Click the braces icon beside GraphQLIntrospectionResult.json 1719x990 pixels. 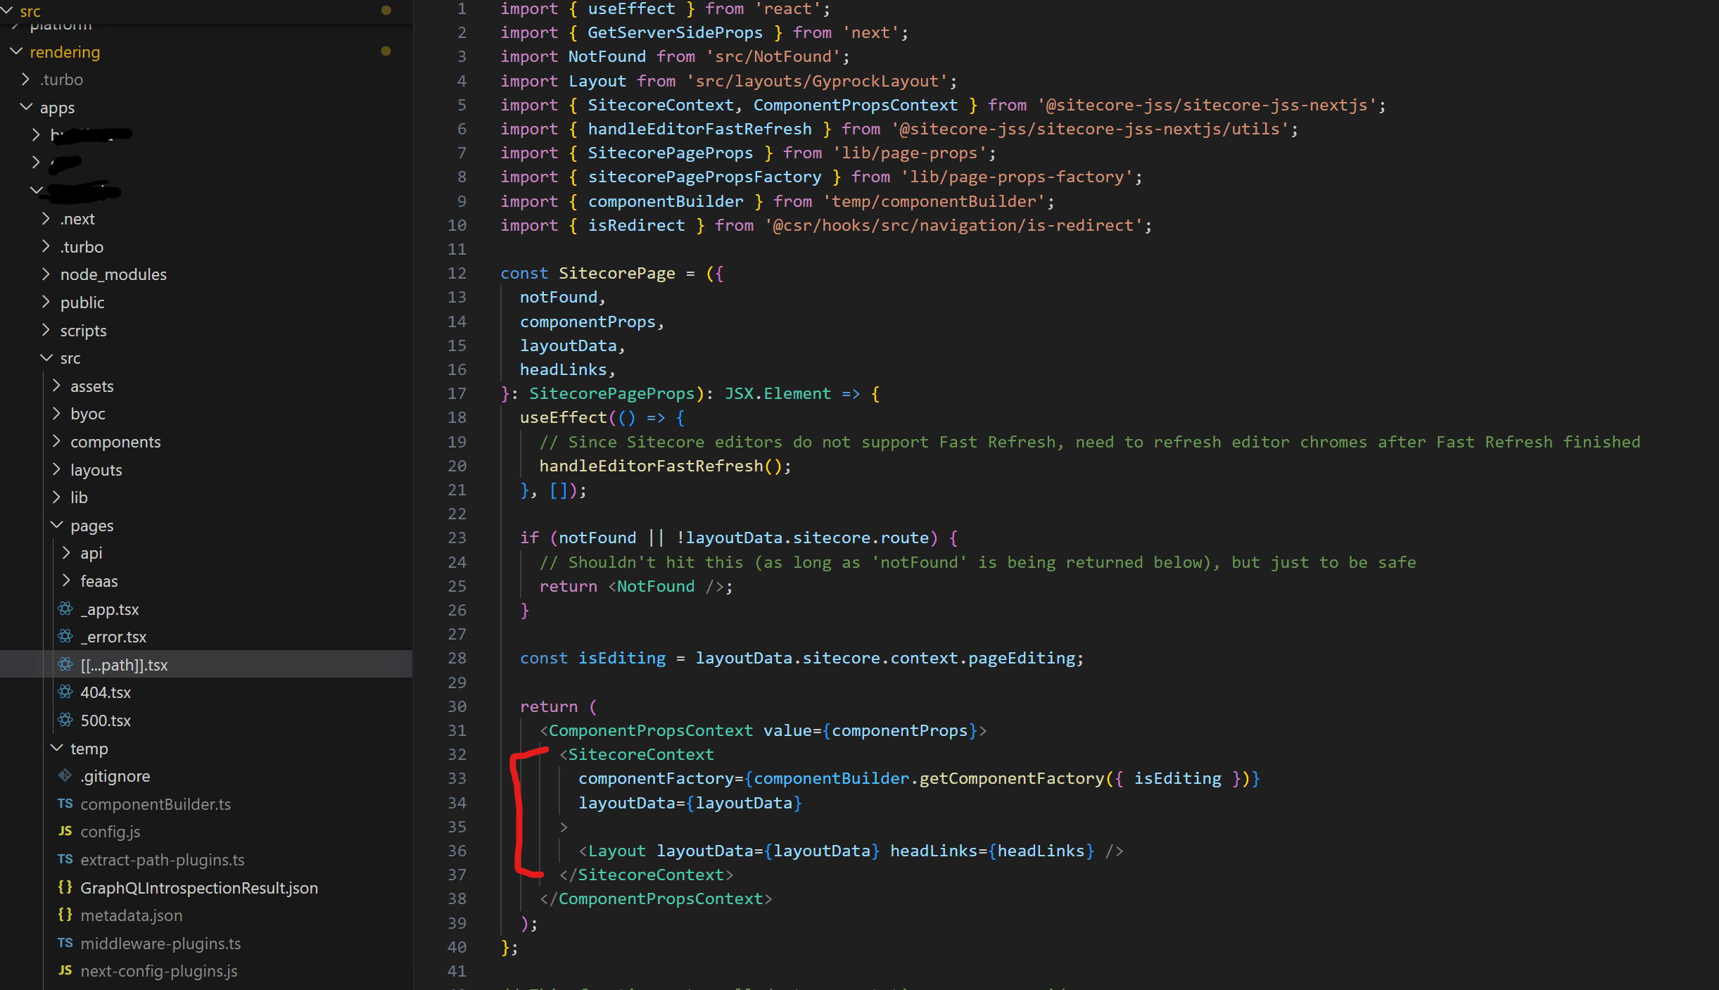(x=65, y=887)
